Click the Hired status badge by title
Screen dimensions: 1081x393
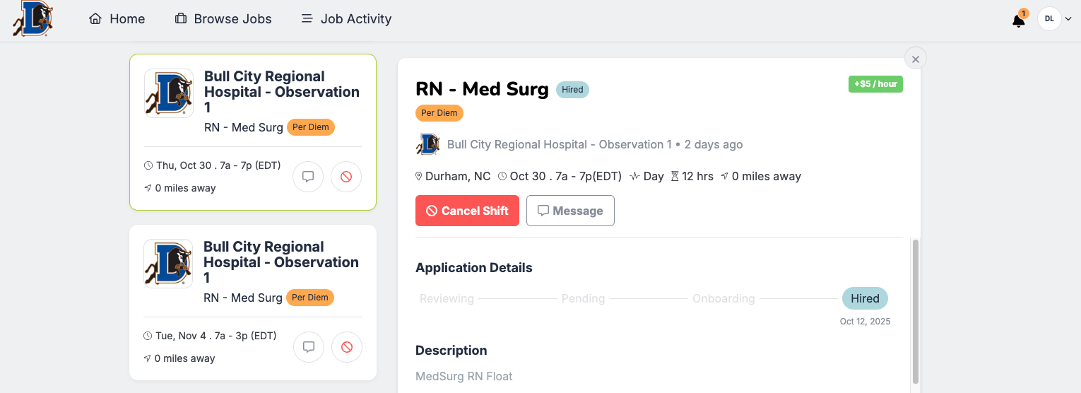572,90
